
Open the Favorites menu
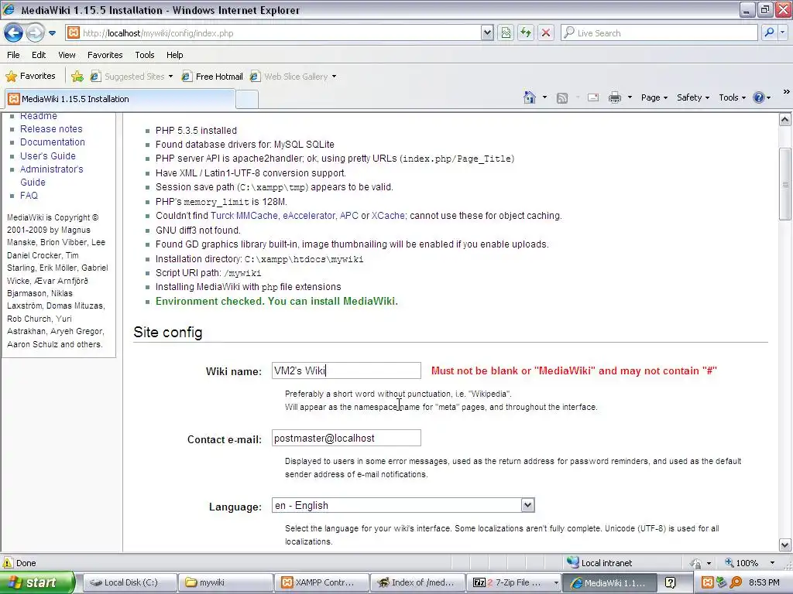coord(105,55)
